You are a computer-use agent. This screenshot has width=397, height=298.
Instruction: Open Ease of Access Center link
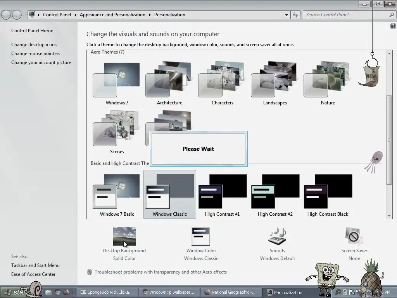[x=33, y=274]
